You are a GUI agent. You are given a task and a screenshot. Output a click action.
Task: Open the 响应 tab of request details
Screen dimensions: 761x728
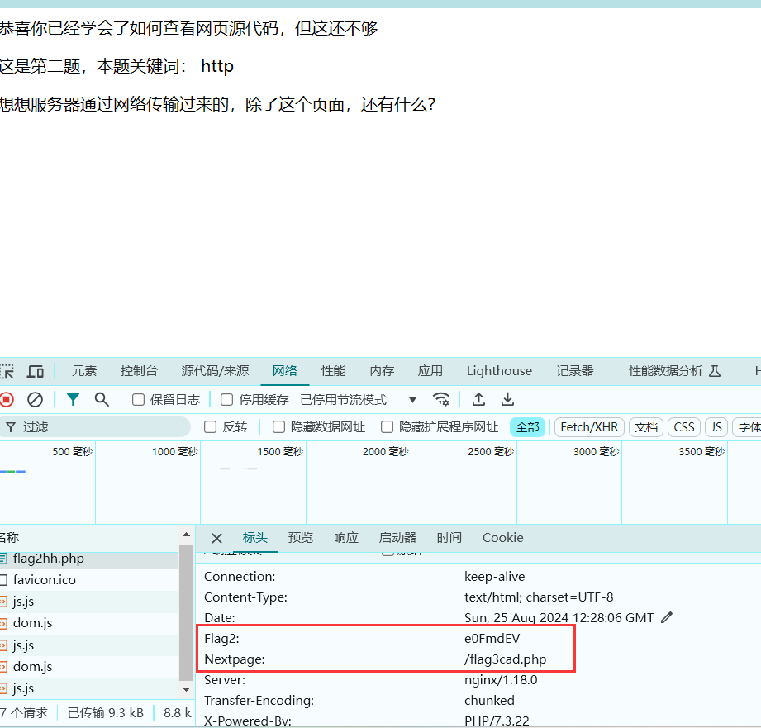click(346, 538)
